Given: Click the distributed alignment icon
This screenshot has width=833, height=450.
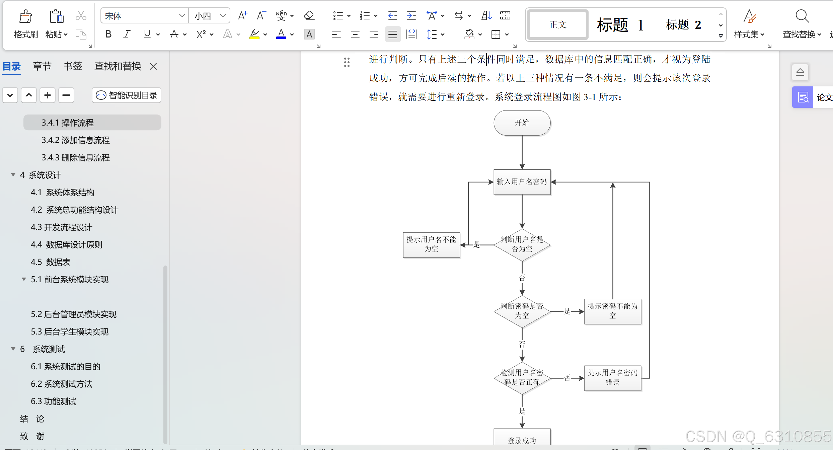Looking at the screenshot, I should coord(411,34).
